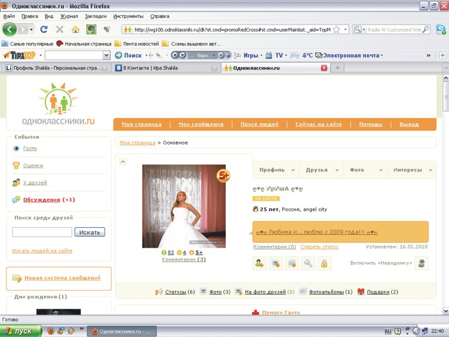Viewport: 449px width, 337px height.
Task: Open Поиск людей link
Action: pos(259,125)
